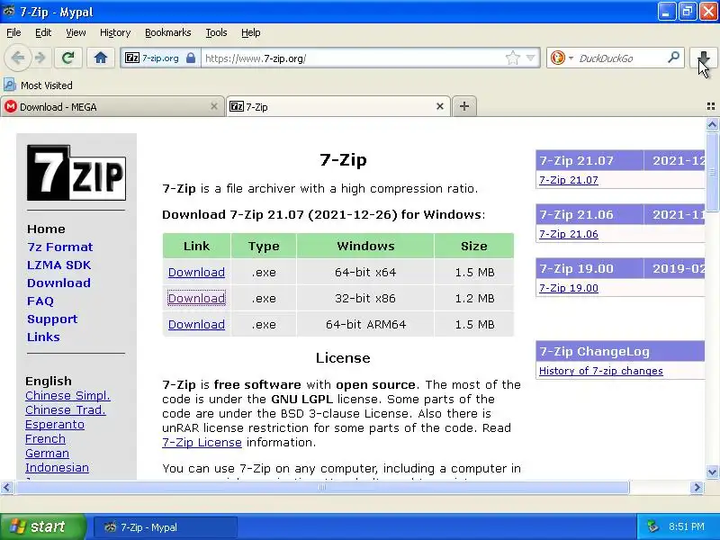Screen dimensions: 720x540
Task: Click the 7z site identity icon in address bar
Action: click(132, 58)
